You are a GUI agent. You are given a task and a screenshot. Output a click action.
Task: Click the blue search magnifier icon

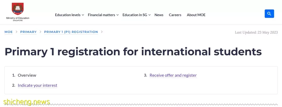pyautogui.click(x=269, y=14)
